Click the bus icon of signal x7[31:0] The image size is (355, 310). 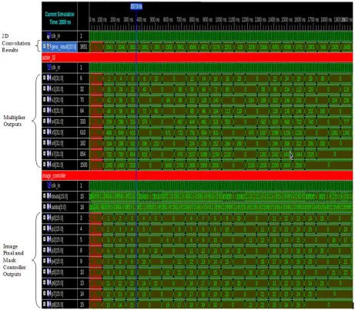tap(49, 154)
